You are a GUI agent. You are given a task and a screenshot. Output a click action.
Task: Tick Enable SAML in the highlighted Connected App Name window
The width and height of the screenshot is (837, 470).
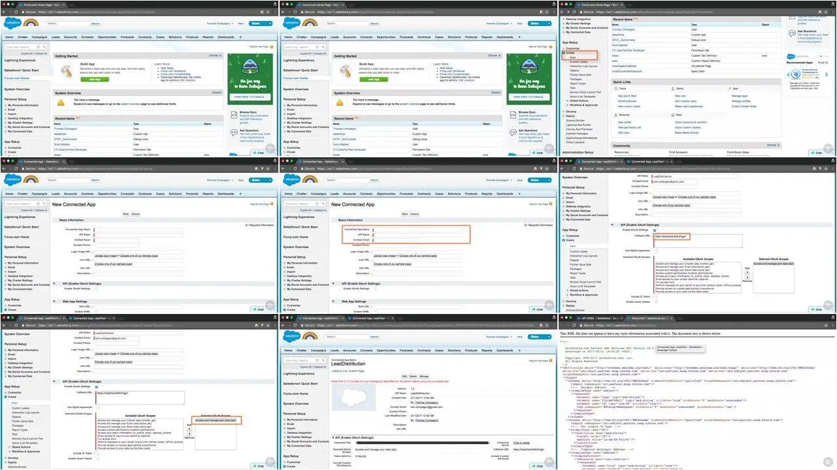(376, 311)
